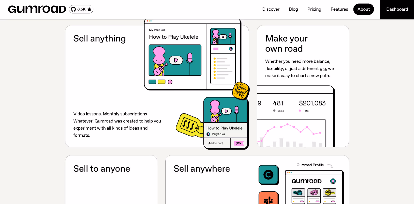The width and height of the screenshot is (414, 204).
Task: Click the 'Total' legend label
Action: [x=306, y=111]
